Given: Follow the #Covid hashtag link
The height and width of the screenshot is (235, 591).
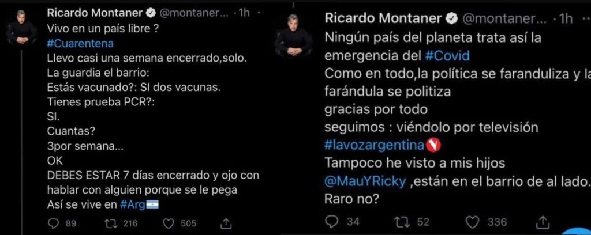Looking at the screenshot, I should [447, 56].
